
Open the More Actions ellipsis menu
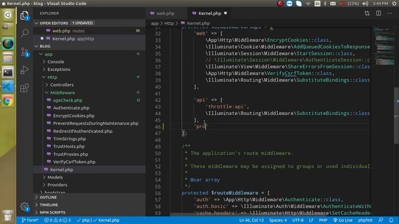pos(390,13)
